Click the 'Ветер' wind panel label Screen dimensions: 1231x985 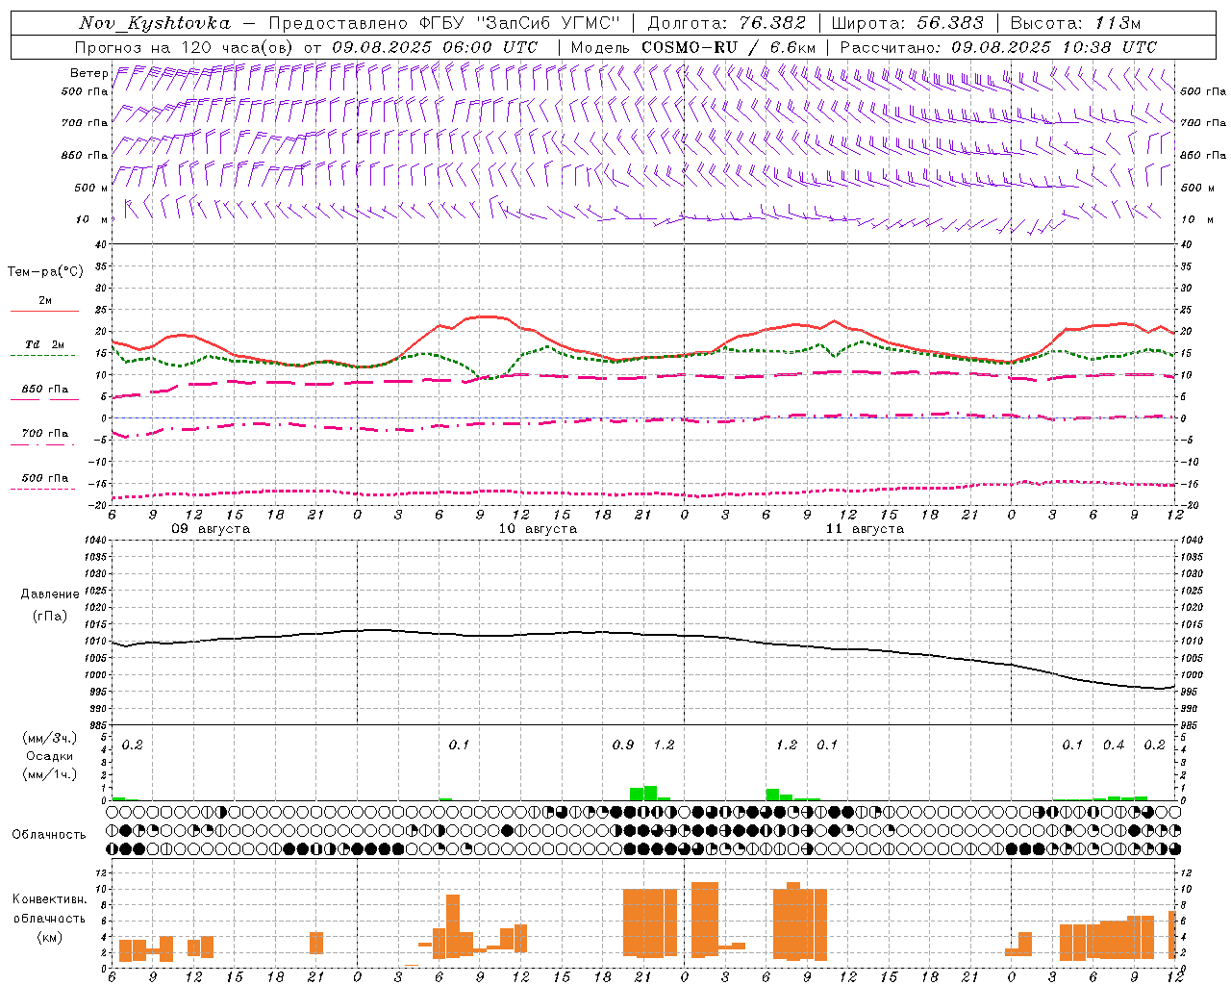tap(88, 73)
